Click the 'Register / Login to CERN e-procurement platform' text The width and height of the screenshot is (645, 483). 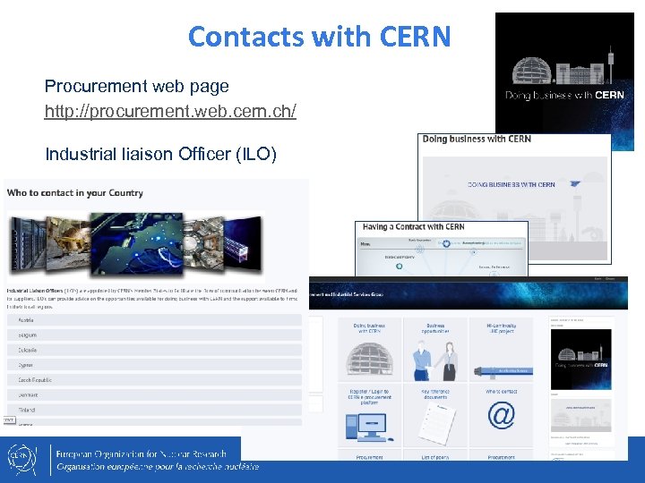click(x=369, y=397)
